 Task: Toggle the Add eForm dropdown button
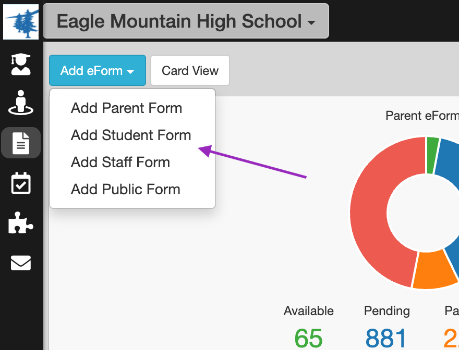click(x=97, y=71)
